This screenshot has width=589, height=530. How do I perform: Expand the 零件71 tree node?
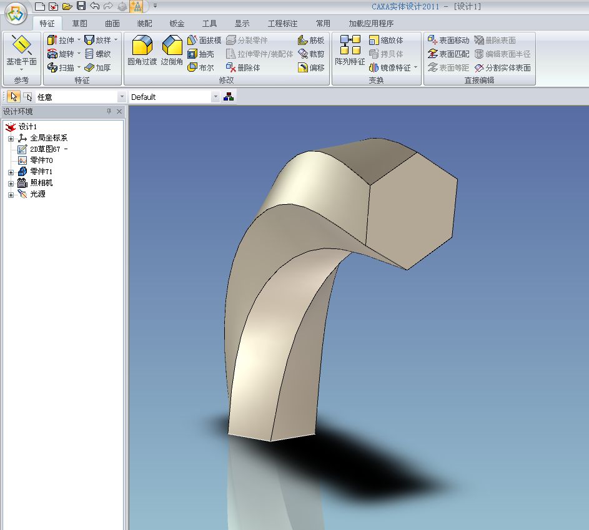(x=11, y=172)
